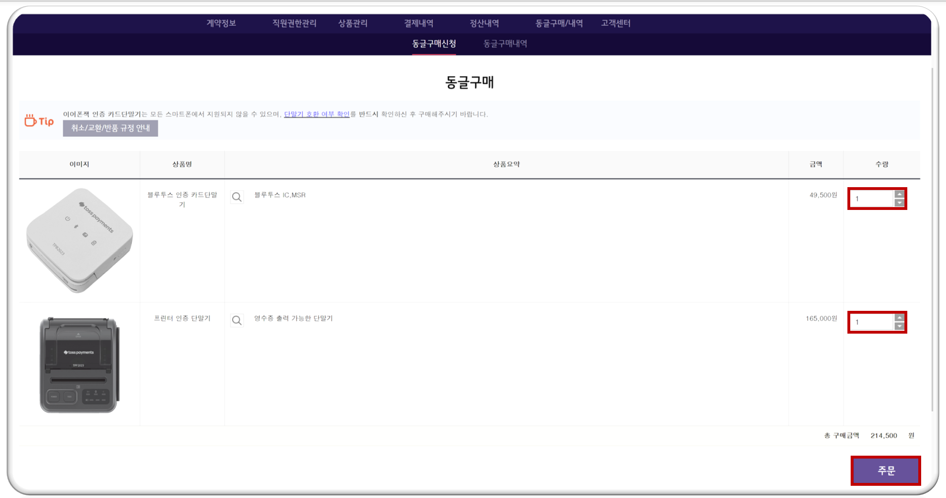Click the Bluetooth card reader product image
946x498 pixels.
tap(79, 240)
